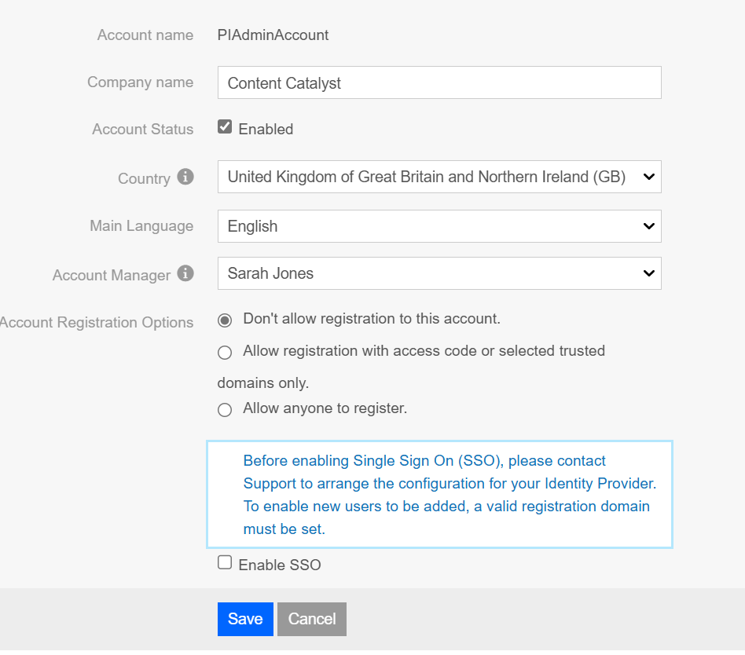Click the info icon next to Country
Image resolution: width=745 pixels, height=655 pixels.
tap(185, 177)
